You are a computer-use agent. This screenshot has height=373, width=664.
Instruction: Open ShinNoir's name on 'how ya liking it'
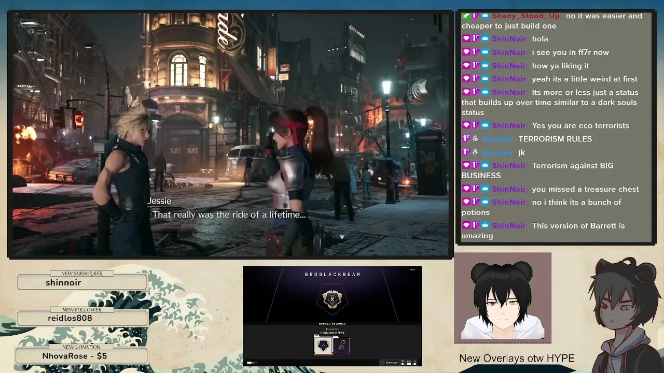[509, 66]
